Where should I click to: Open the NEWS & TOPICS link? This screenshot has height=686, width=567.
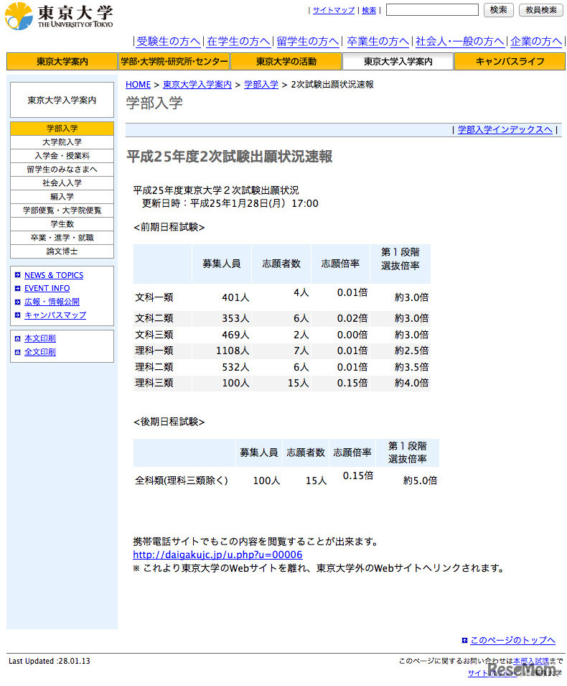point(54,275)
